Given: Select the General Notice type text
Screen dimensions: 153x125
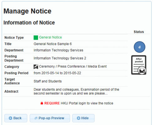Looking at the screenshot, I should tap(50, 37).
